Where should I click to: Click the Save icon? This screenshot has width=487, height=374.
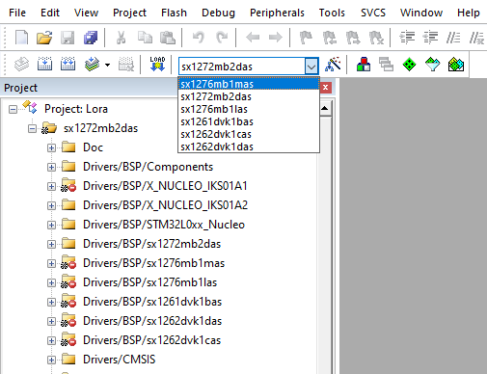(68, 38)
